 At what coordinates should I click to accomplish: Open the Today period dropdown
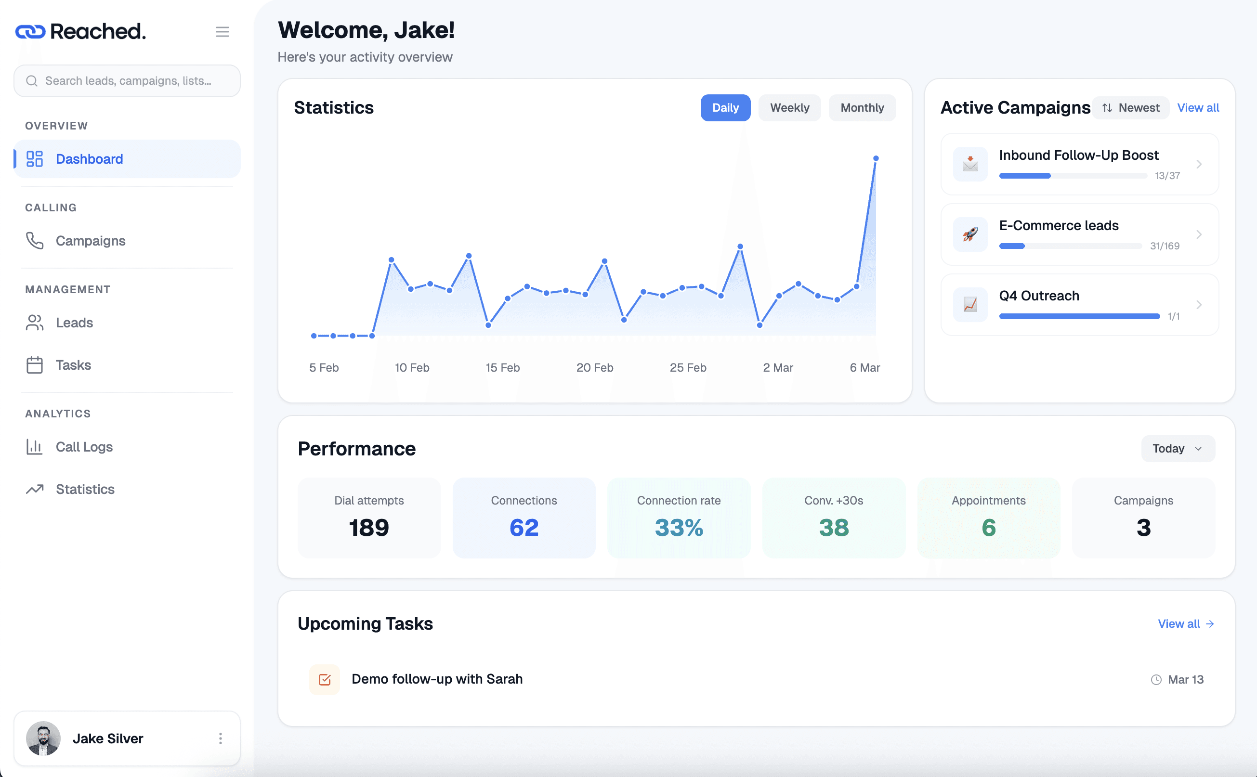coord(1178,448)
